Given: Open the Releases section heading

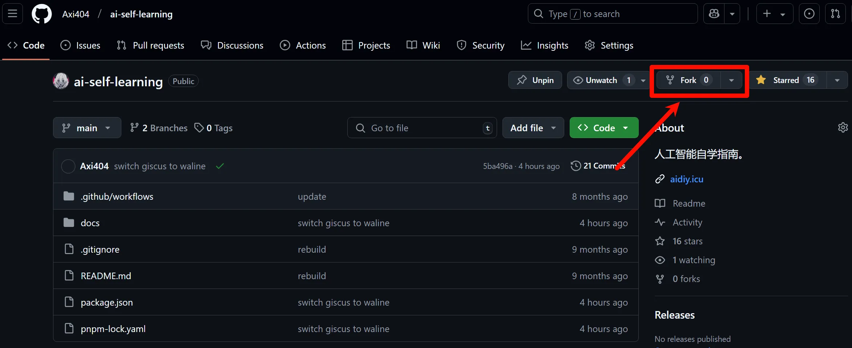Looking at the screenshot, I should [675, 315].
